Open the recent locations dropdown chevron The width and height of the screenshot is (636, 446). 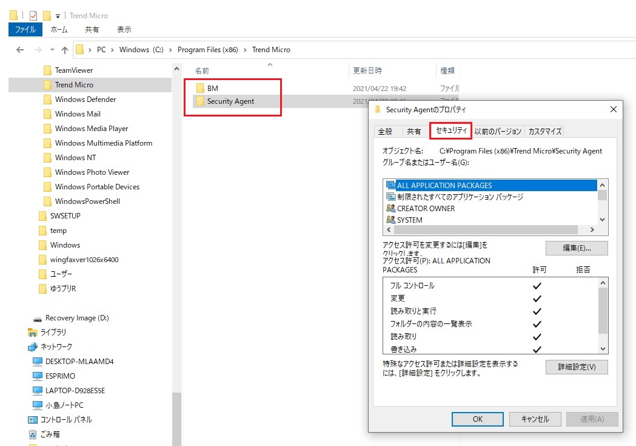tap(52, 50)
